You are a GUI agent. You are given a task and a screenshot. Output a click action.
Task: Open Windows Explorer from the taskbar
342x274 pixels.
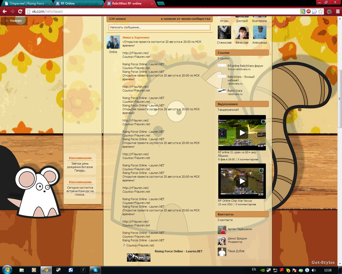pyautogui.click(x=22, y=270)
